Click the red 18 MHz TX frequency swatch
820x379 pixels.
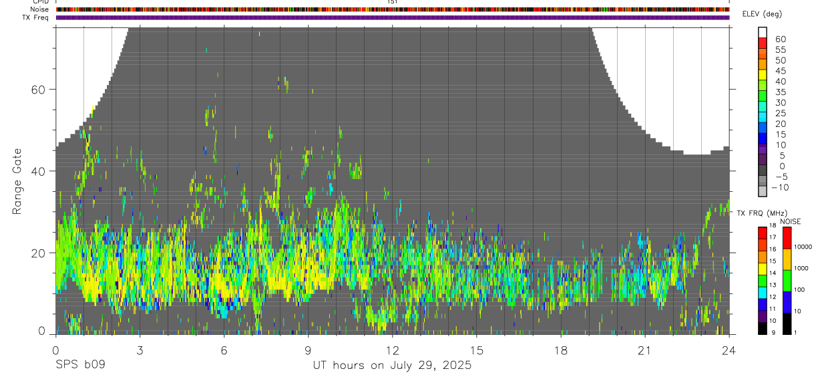coord(763,232)
